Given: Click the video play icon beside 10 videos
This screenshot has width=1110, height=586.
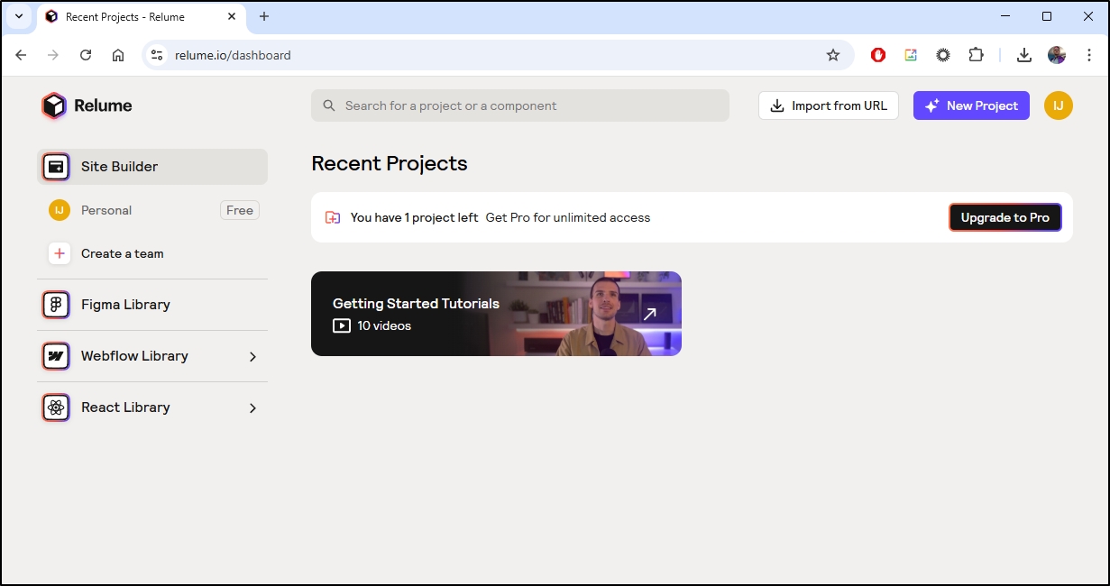Looking at the screenshot, I should [x=342, y=325].
